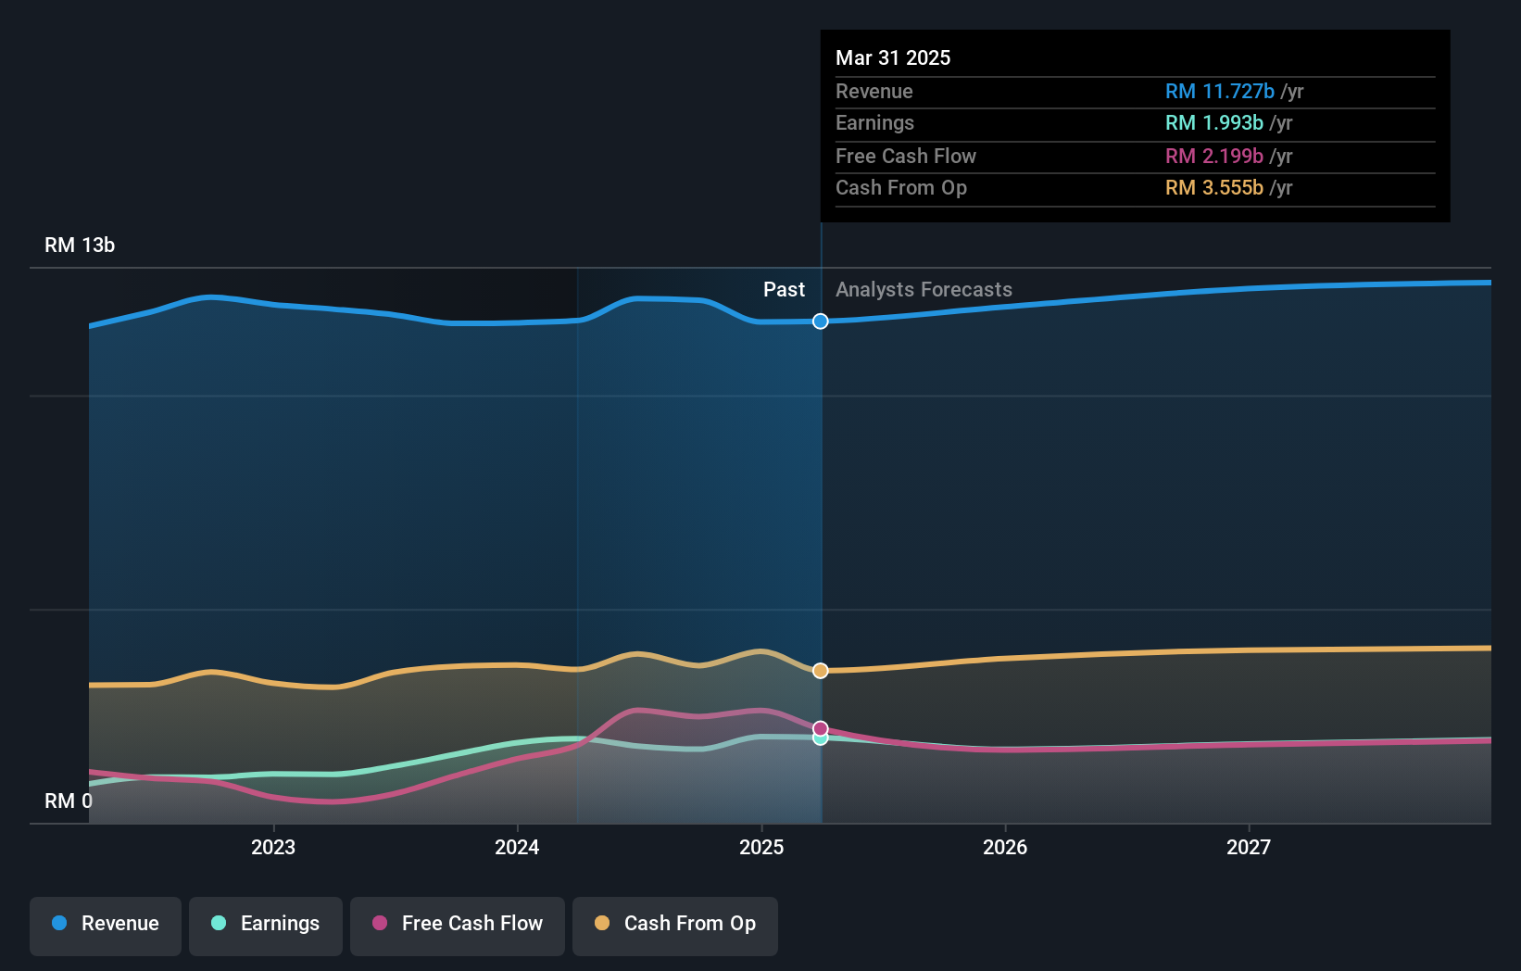Image resolution: width=1521 pixels, height=971 pixels.
Task: Switch to the Past view label
Action: (785, 289)
